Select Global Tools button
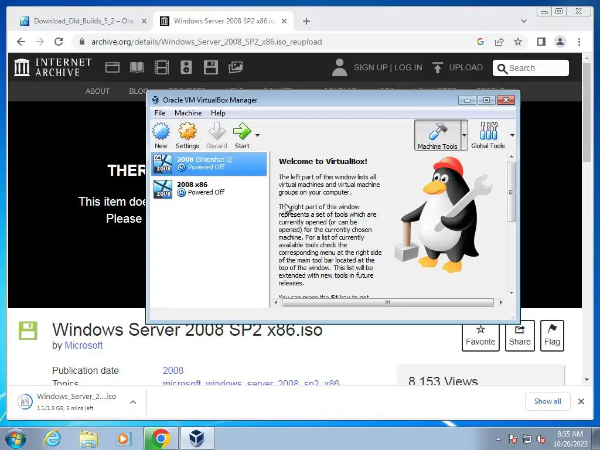Screen dimensions: 600x450 click(x=488, y=135)
